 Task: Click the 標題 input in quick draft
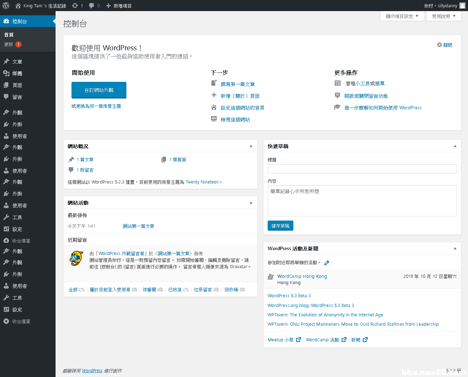pyautogui.click(x=362, y=169)
